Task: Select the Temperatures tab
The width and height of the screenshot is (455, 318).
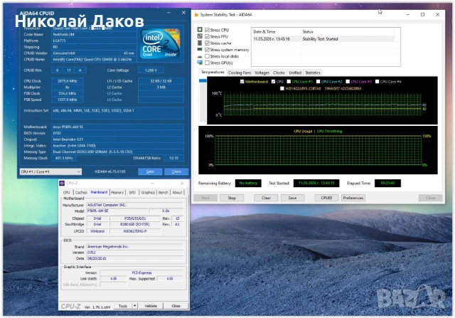Action: (x=213, y=72)
